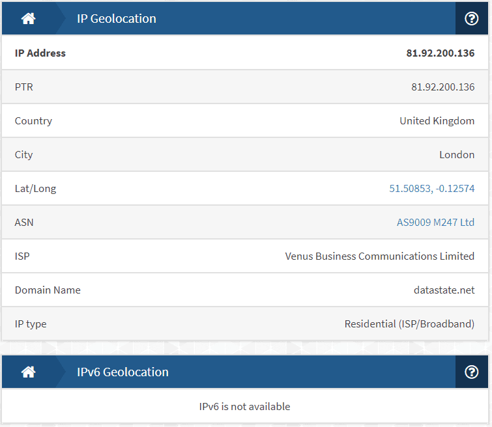This screenshot has width=492, height=427.
Task: Click the ASN row label
Action: click(x=24, y=222)
